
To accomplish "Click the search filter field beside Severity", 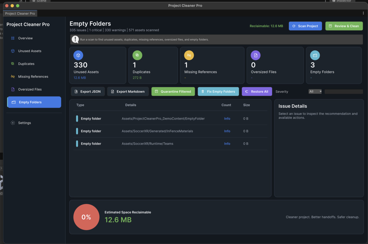I will [x=344, y=92].
